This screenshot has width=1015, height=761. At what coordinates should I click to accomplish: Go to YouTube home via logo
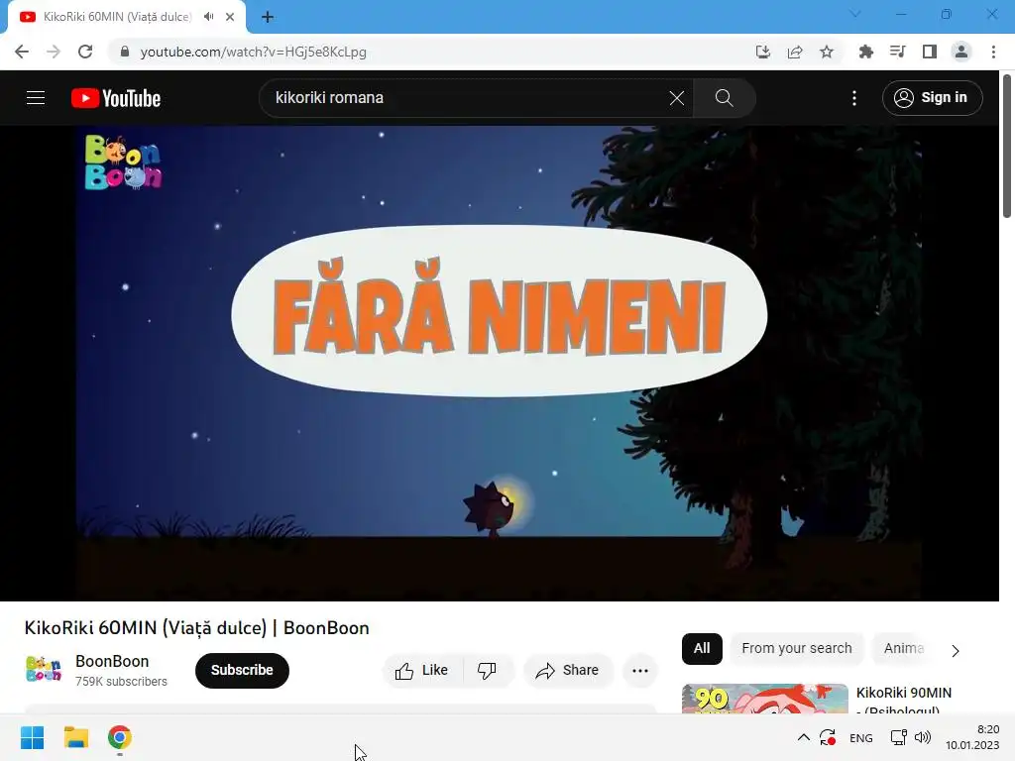click(116, 98)
